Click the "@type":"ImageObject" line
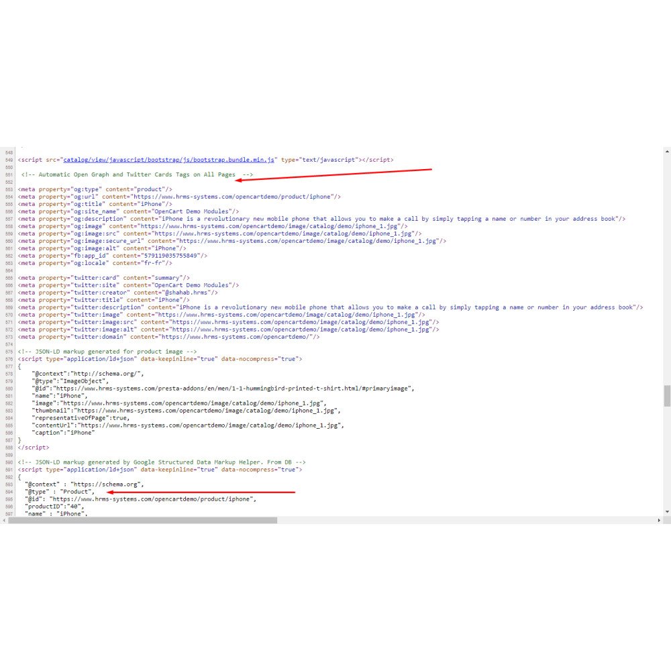 70,381
